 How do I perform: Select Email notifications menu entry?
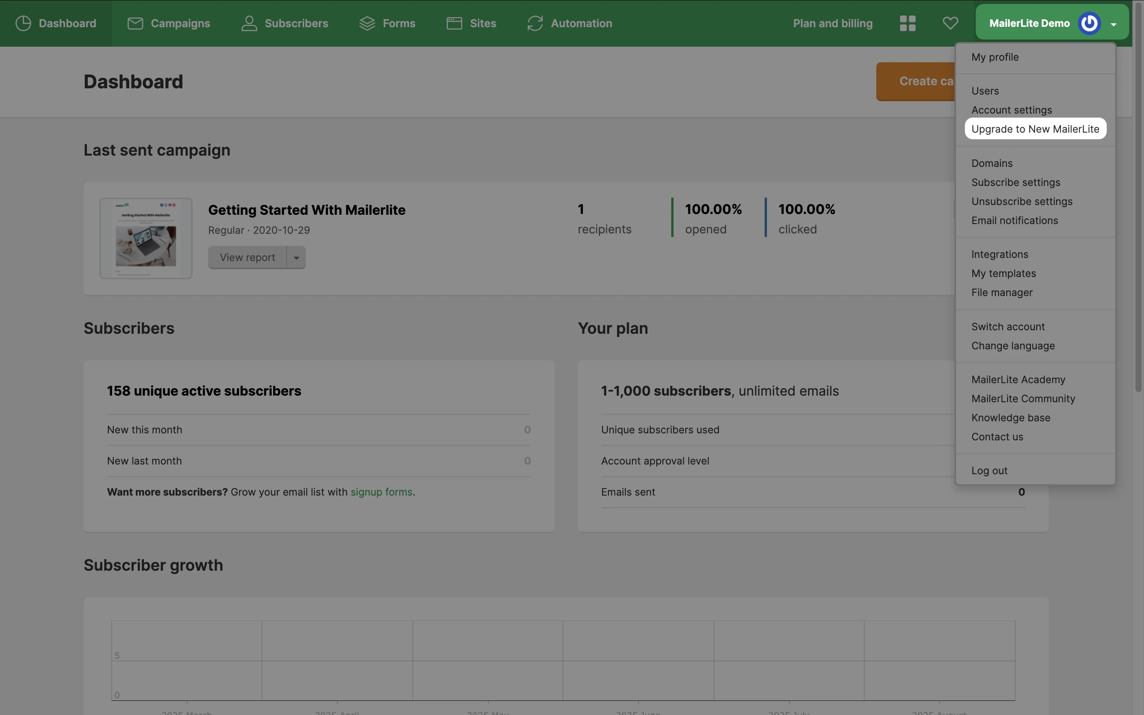coord(1014,220)
